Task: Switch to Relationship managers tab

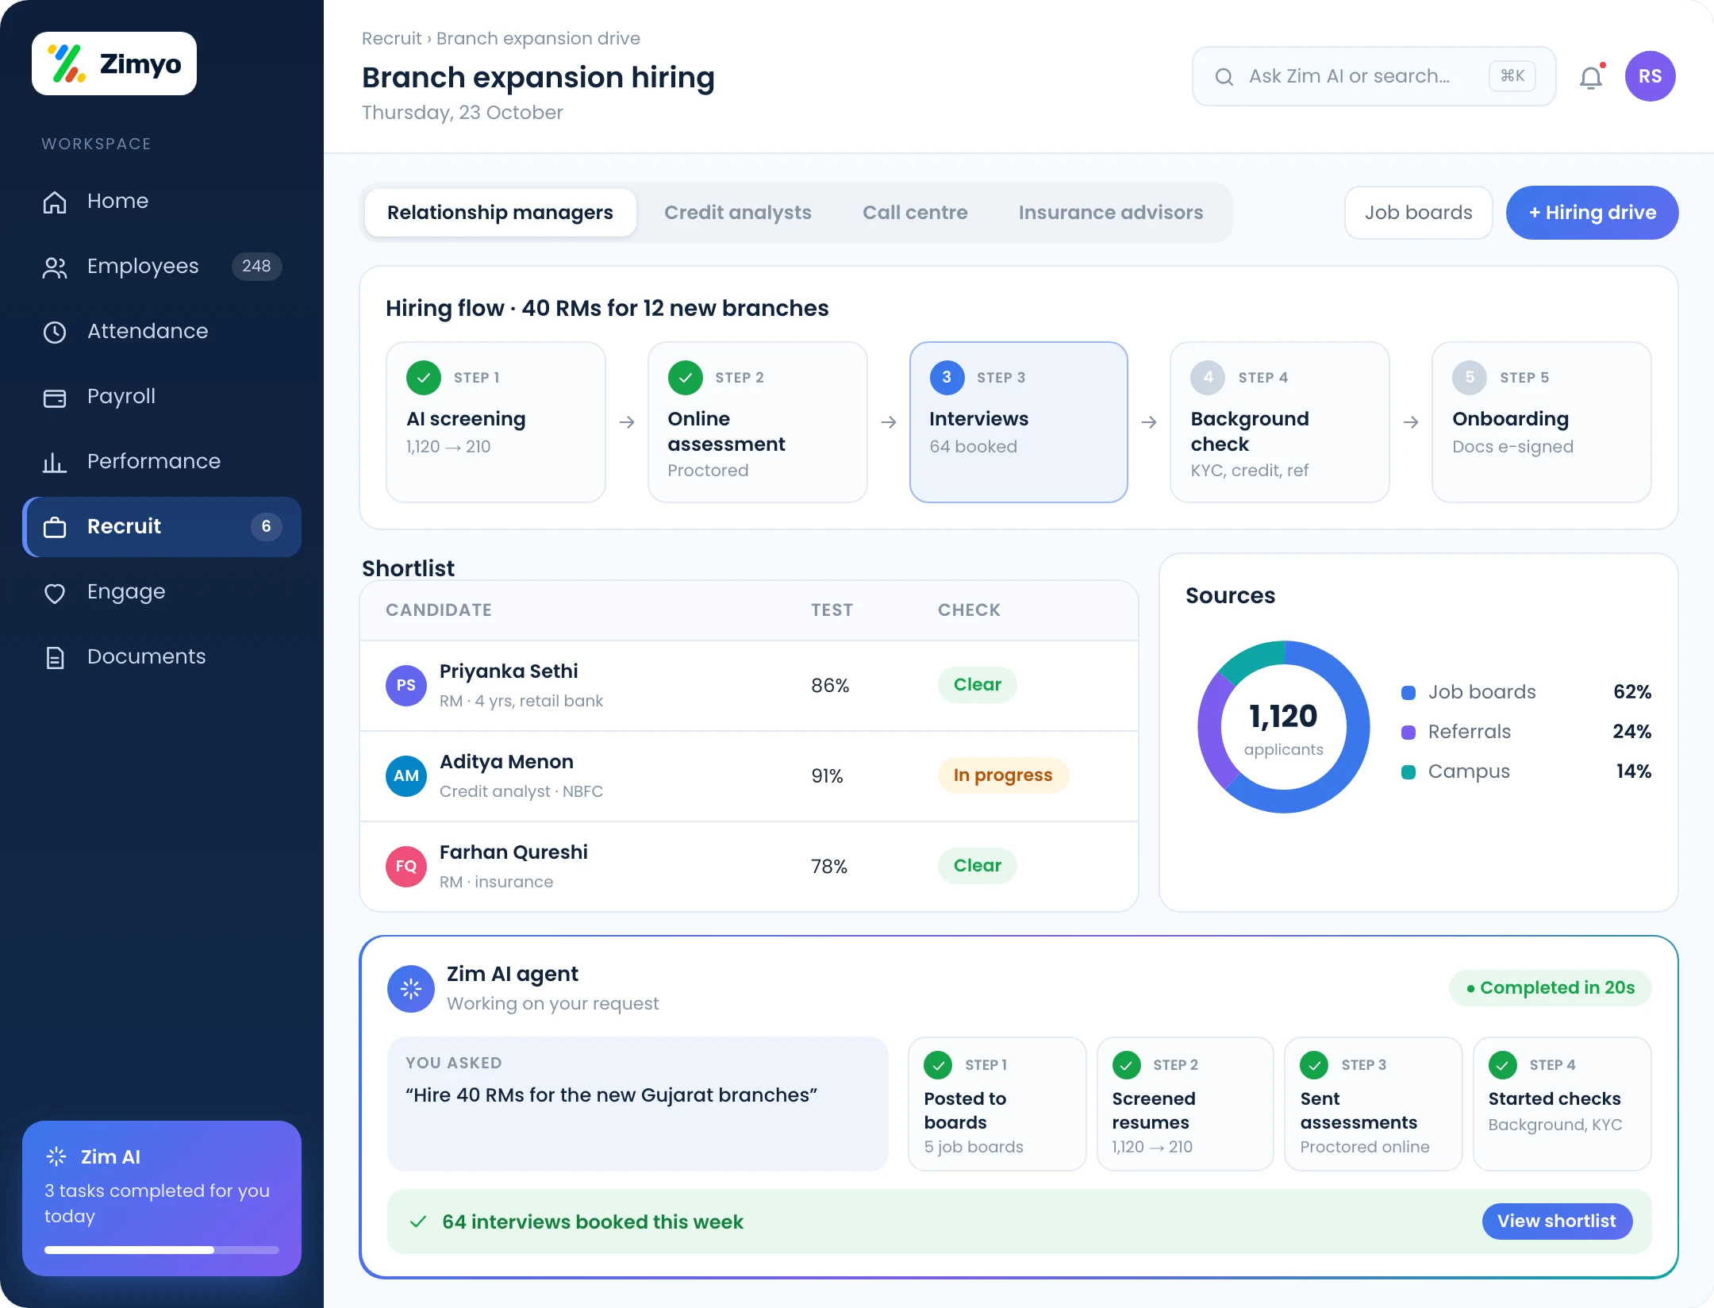Action: click(500, 213)
